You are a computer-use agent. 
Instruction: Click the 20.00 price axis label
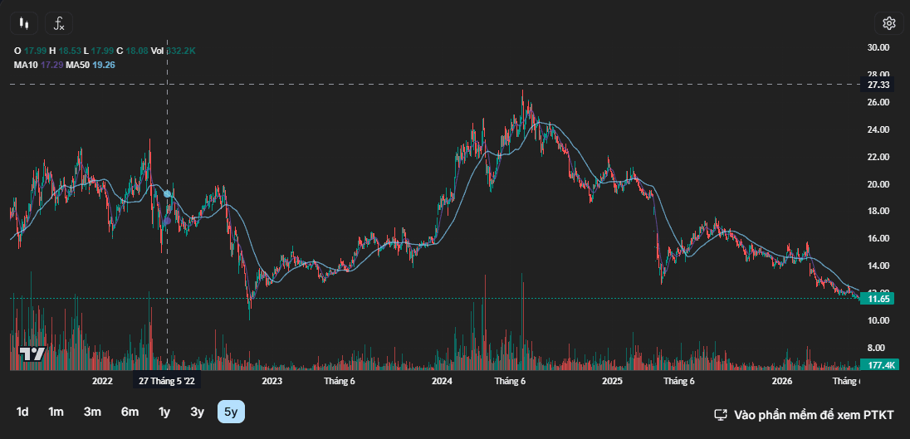pyautogui.click(x=878, y=184)
